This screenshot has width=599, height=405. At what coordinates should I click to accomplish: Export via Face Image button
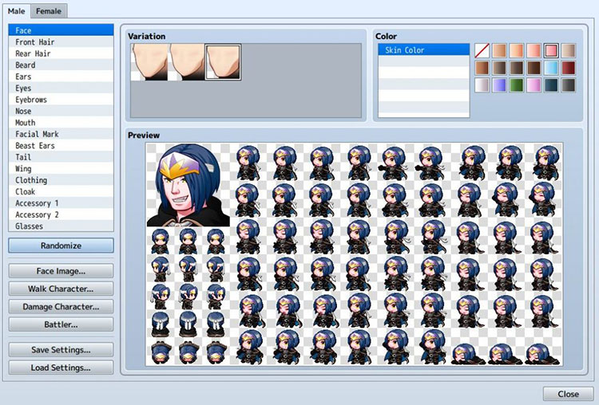click(x=61, y=271)
